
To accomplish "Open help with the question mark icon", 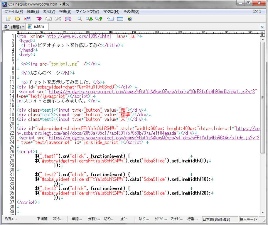I will (x=129, y=19).
